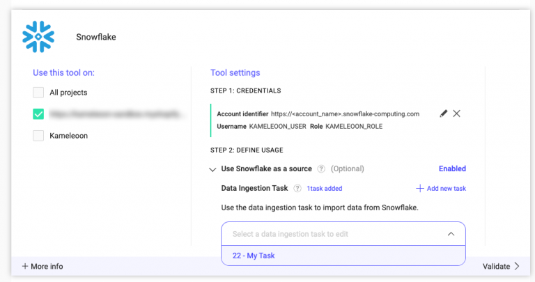This screenshot has width=535, height=282.
Task: Click the data ingestion task select field
Action: [x=334, y=234]
